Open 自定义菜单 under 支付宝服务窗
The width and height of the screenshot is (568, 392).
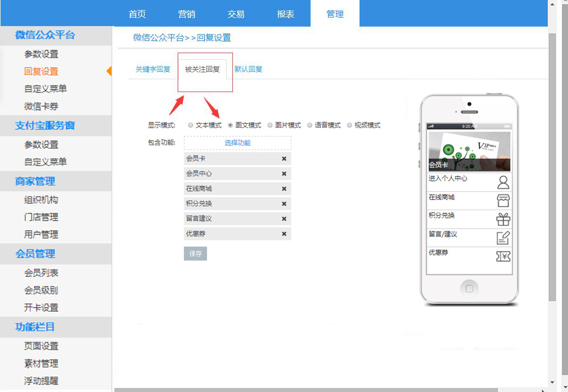[45, 162]
